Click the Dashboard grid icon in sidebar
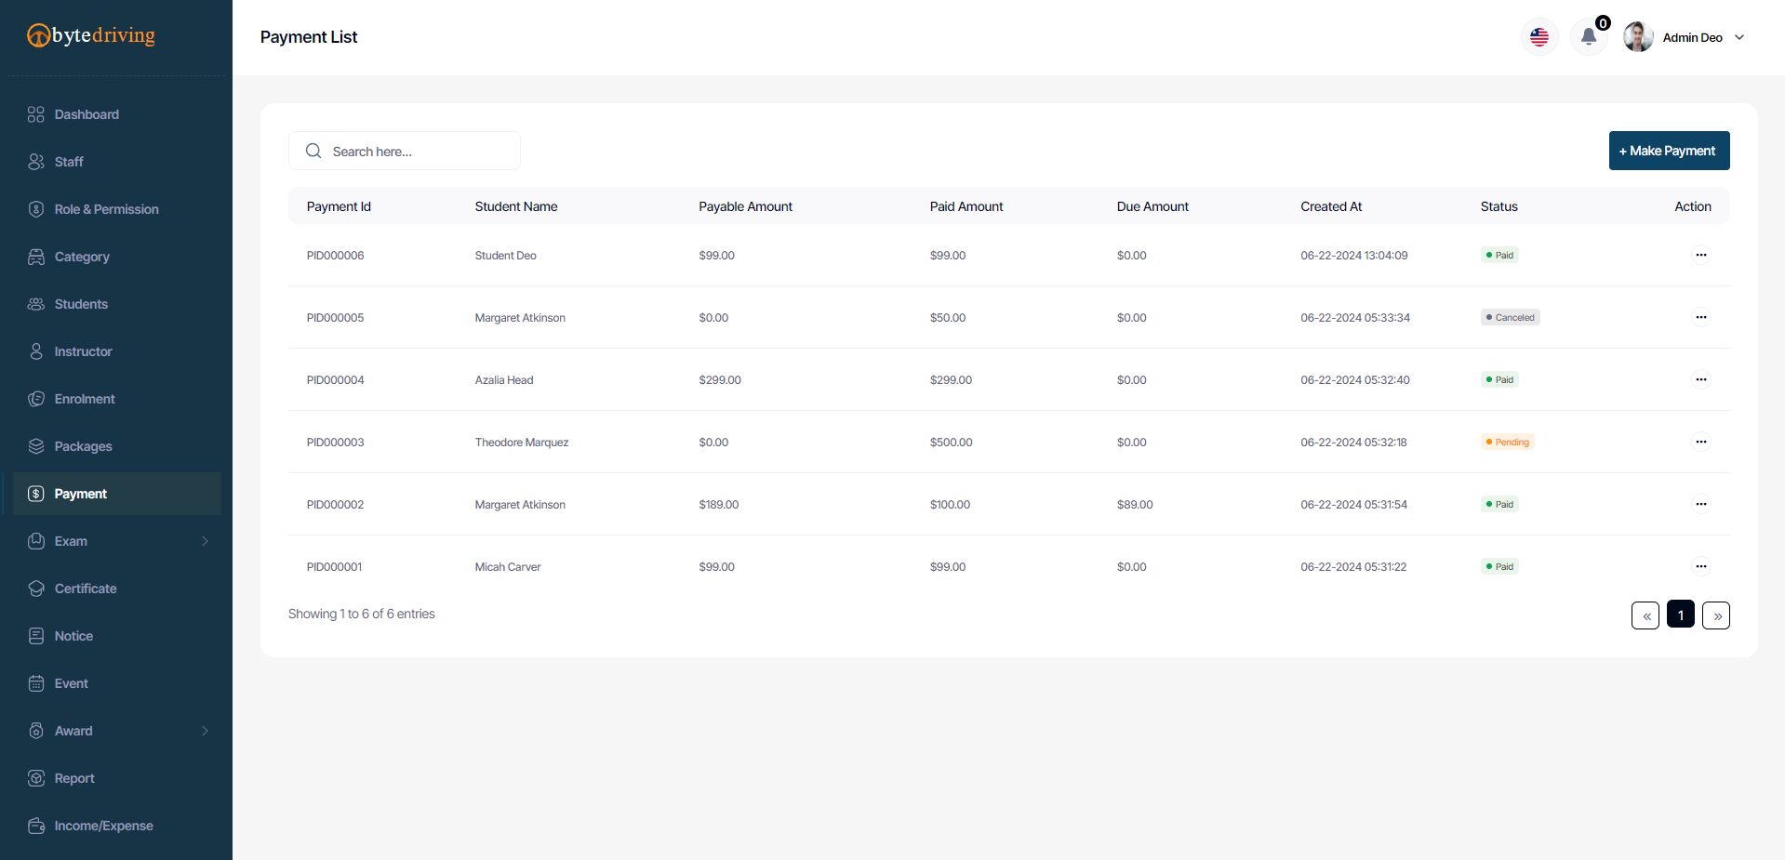The height and width of the screenshot is (860, 1785). click(x=36, y=114)
